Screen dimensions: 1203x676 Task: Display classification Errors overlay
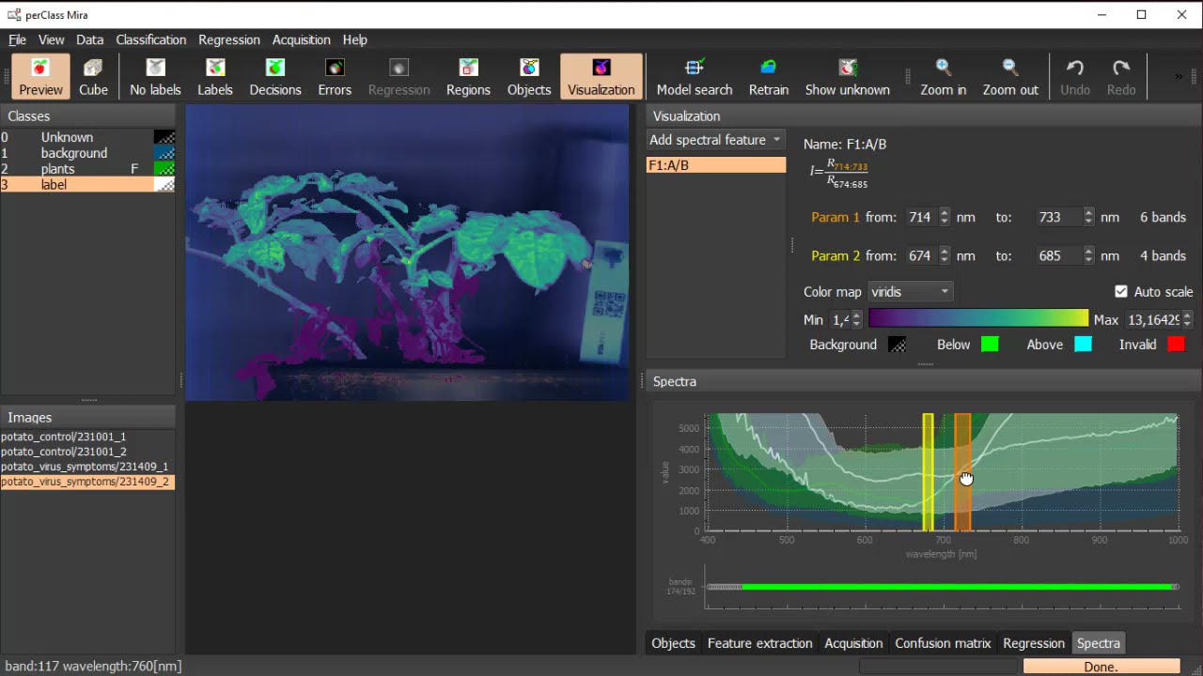click(335, 77)
